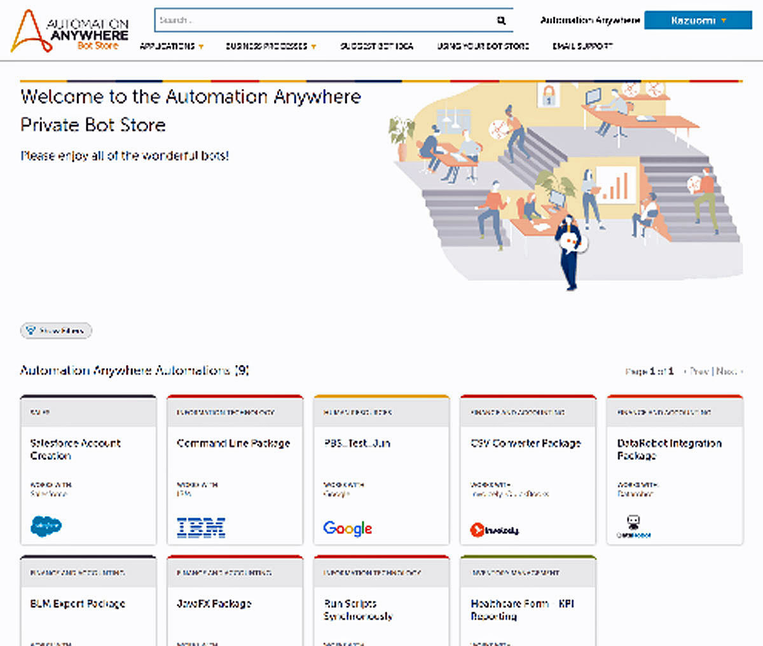This screenshot has height=646, width=763.
Task: Open BLM Export Package bot
Action: coord(78,603)
